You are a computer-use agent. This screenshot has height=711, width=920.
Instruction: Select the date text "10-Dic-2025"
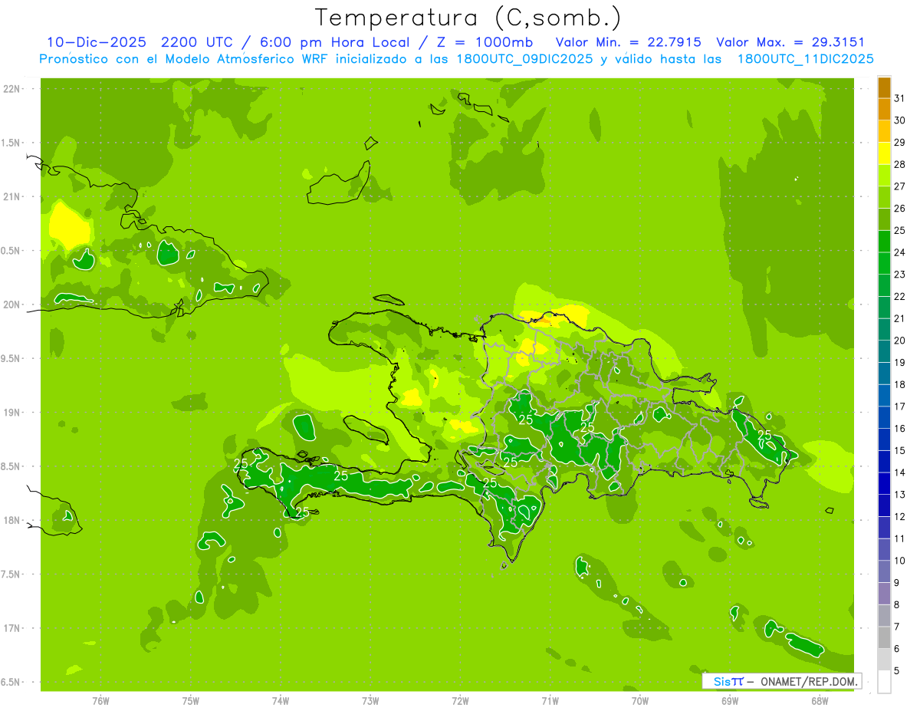(x=95, y=42)
